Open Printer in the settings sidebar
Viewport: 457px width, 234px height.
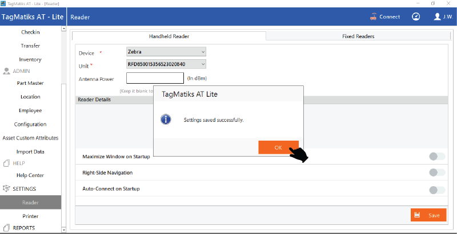point(30,216)
